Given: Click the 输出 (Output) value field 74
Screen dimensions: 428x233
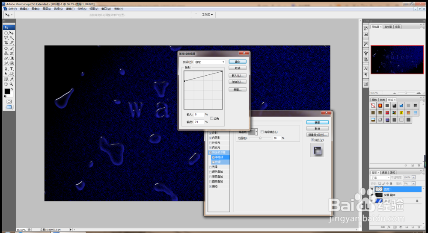Looking at the screenshot, I should 199,122.
